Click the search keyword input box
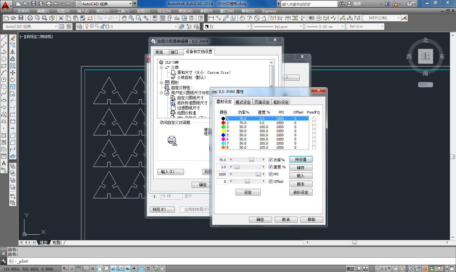This screenshot has height=272, width=456. click(309, 4)
